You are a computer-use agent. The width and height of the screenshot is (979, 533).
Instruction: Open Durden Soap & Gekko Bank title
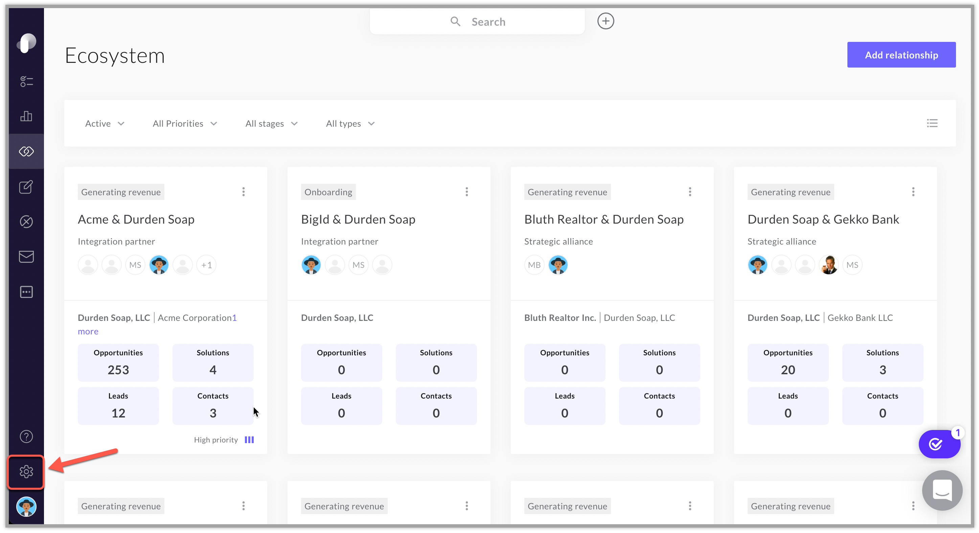[823, 219]
